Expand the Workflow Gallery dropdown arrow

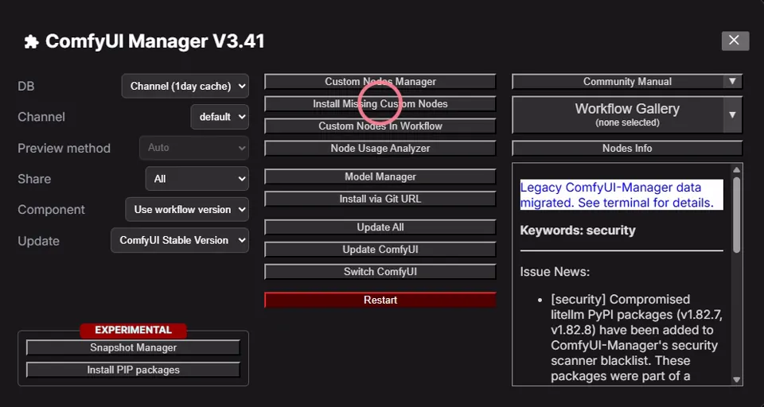[x=732, y=115]
